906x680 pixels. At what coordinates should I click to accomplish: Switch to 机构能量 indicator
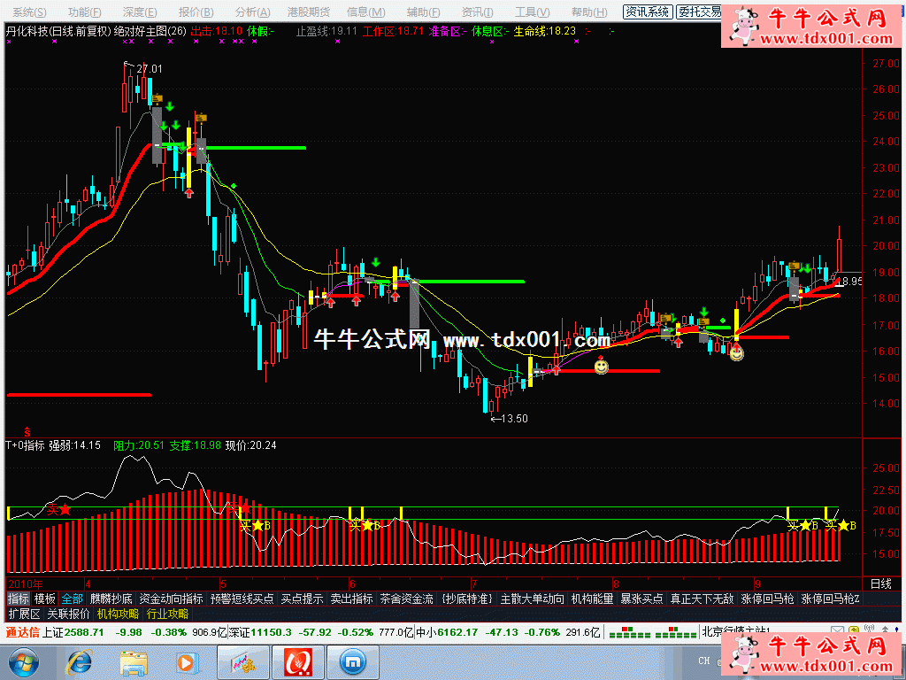(x=592, y=599)
